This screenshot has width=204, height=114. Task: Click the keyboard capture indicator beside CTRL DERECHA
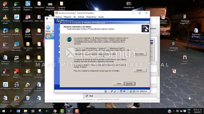134,91
